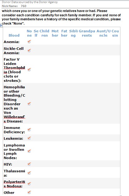
Task: Click the Nick Name 760 header text
Action: (x=14, y=6)
